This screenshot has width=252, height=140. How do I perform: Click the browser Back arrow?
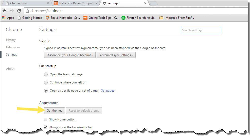pyautogui.click(x=4, y=11)
